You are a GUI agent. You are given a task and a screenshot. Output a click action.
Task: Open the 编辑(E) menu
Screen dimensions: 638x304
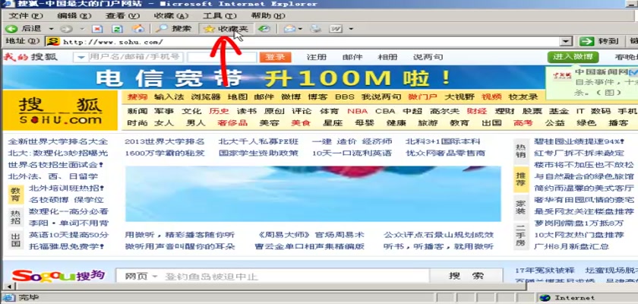(x=74, y=16)
